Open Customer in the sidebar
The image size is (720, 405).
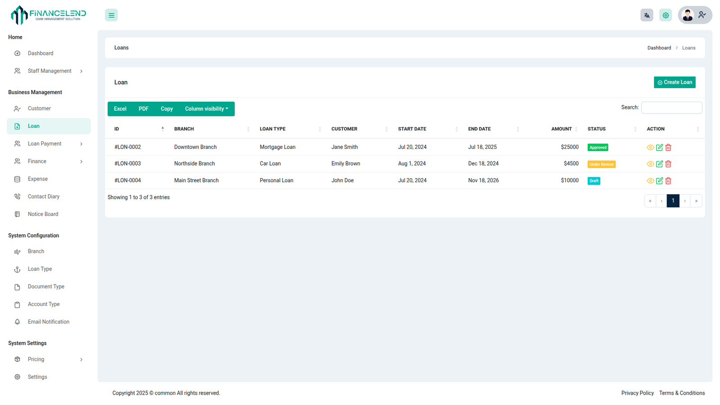(x=39, y=108)
